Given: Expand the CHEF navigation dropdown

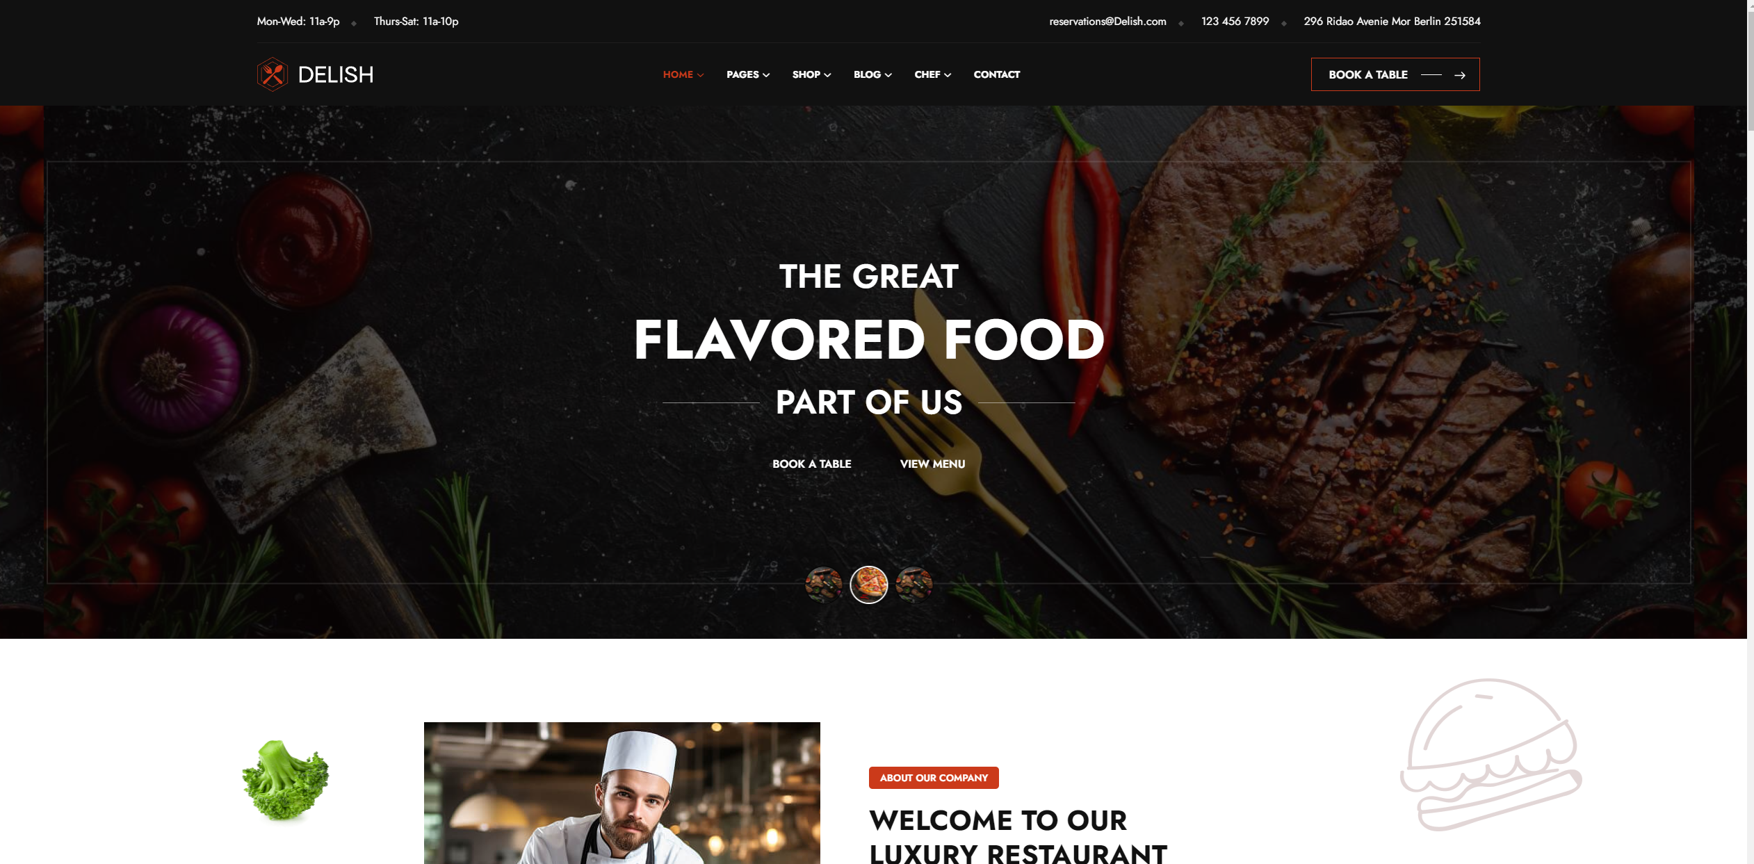Looking at the screenshot, I should (x=932, y=74).
